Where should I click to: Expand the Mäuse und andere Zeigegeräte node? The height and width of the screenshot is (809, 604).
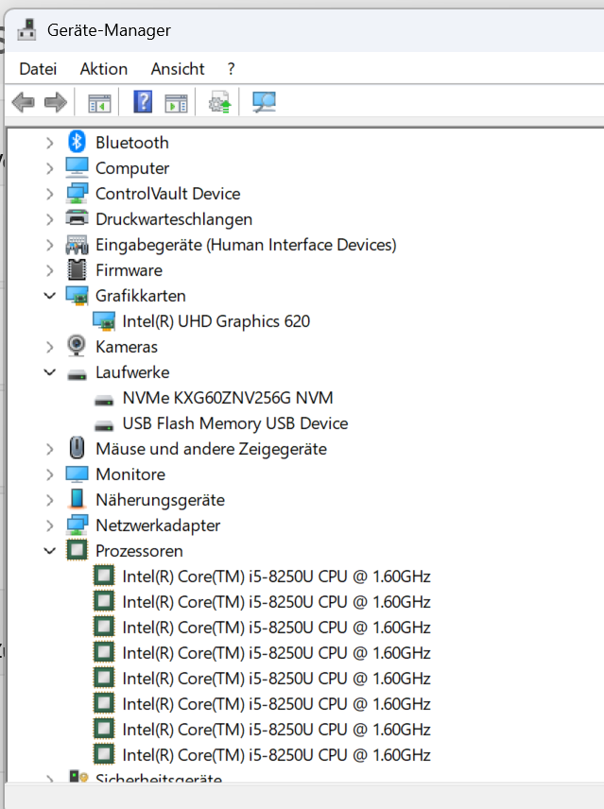(49, 449)
